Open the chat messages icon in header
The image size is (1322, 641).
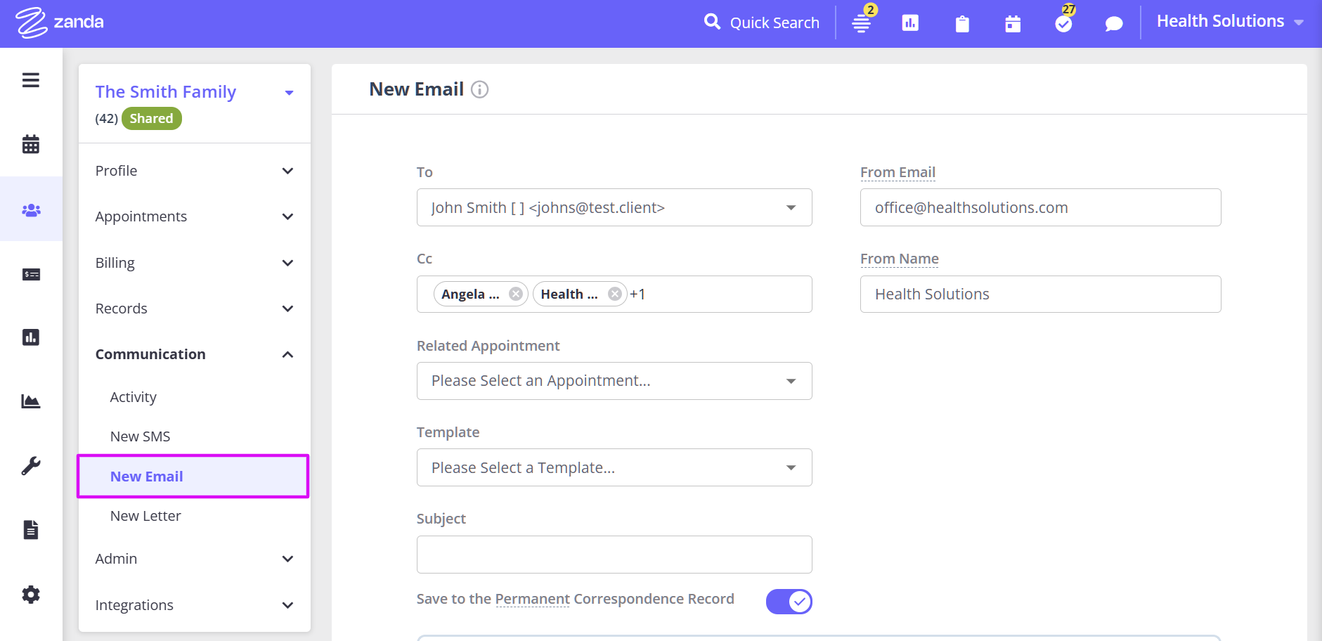(1114, 24)
